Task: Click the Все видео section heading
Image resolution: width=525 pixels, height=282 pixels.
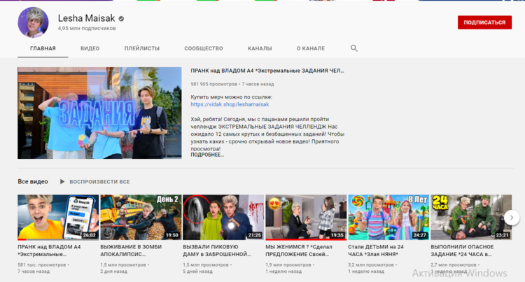Action: [x=33, y=182]
